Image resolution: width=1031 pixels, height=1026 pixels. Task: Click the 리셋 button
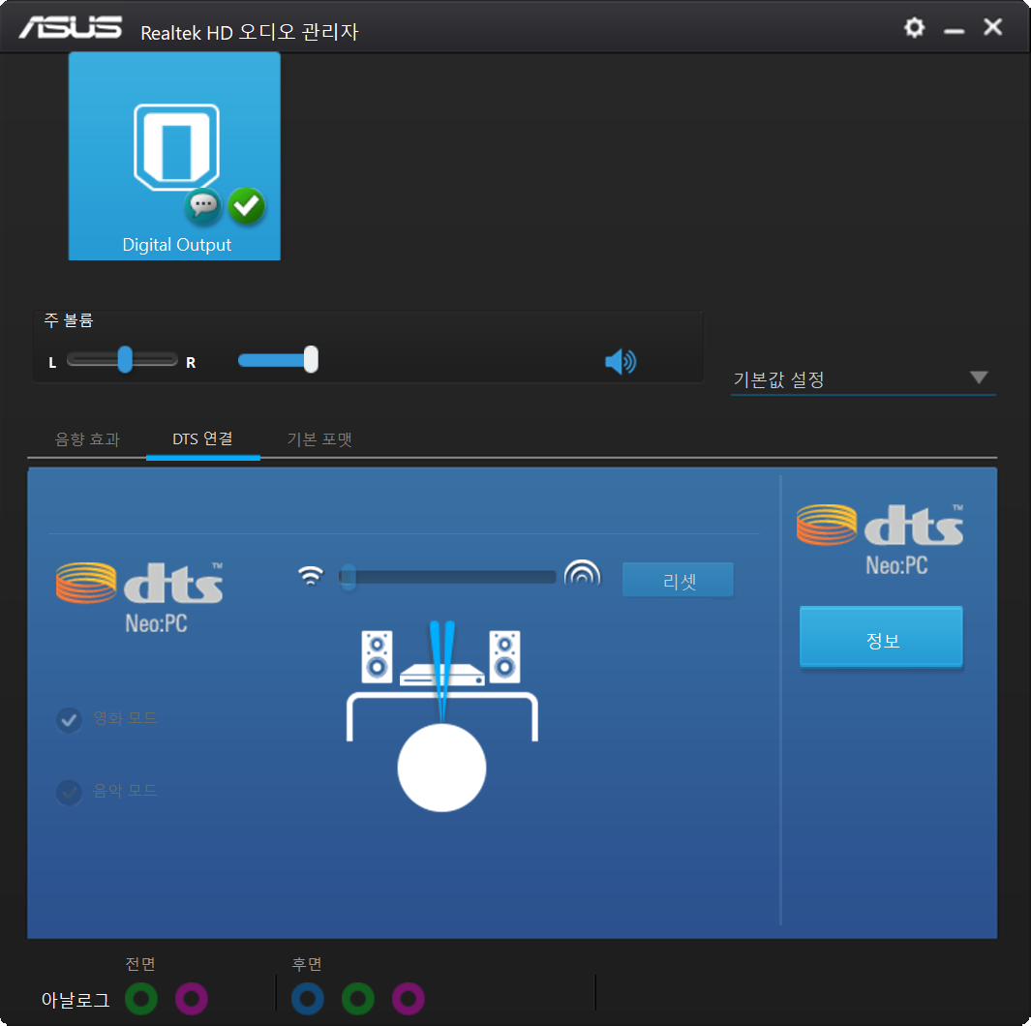[678, 581]
